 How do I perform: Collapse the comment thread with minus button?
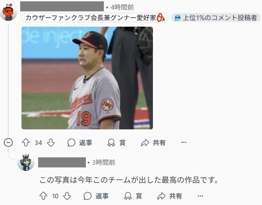[x=8, y=142]
